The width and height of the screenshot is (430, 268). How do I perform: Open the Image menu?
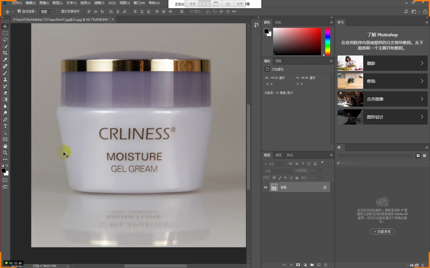(x=44, y=3)
